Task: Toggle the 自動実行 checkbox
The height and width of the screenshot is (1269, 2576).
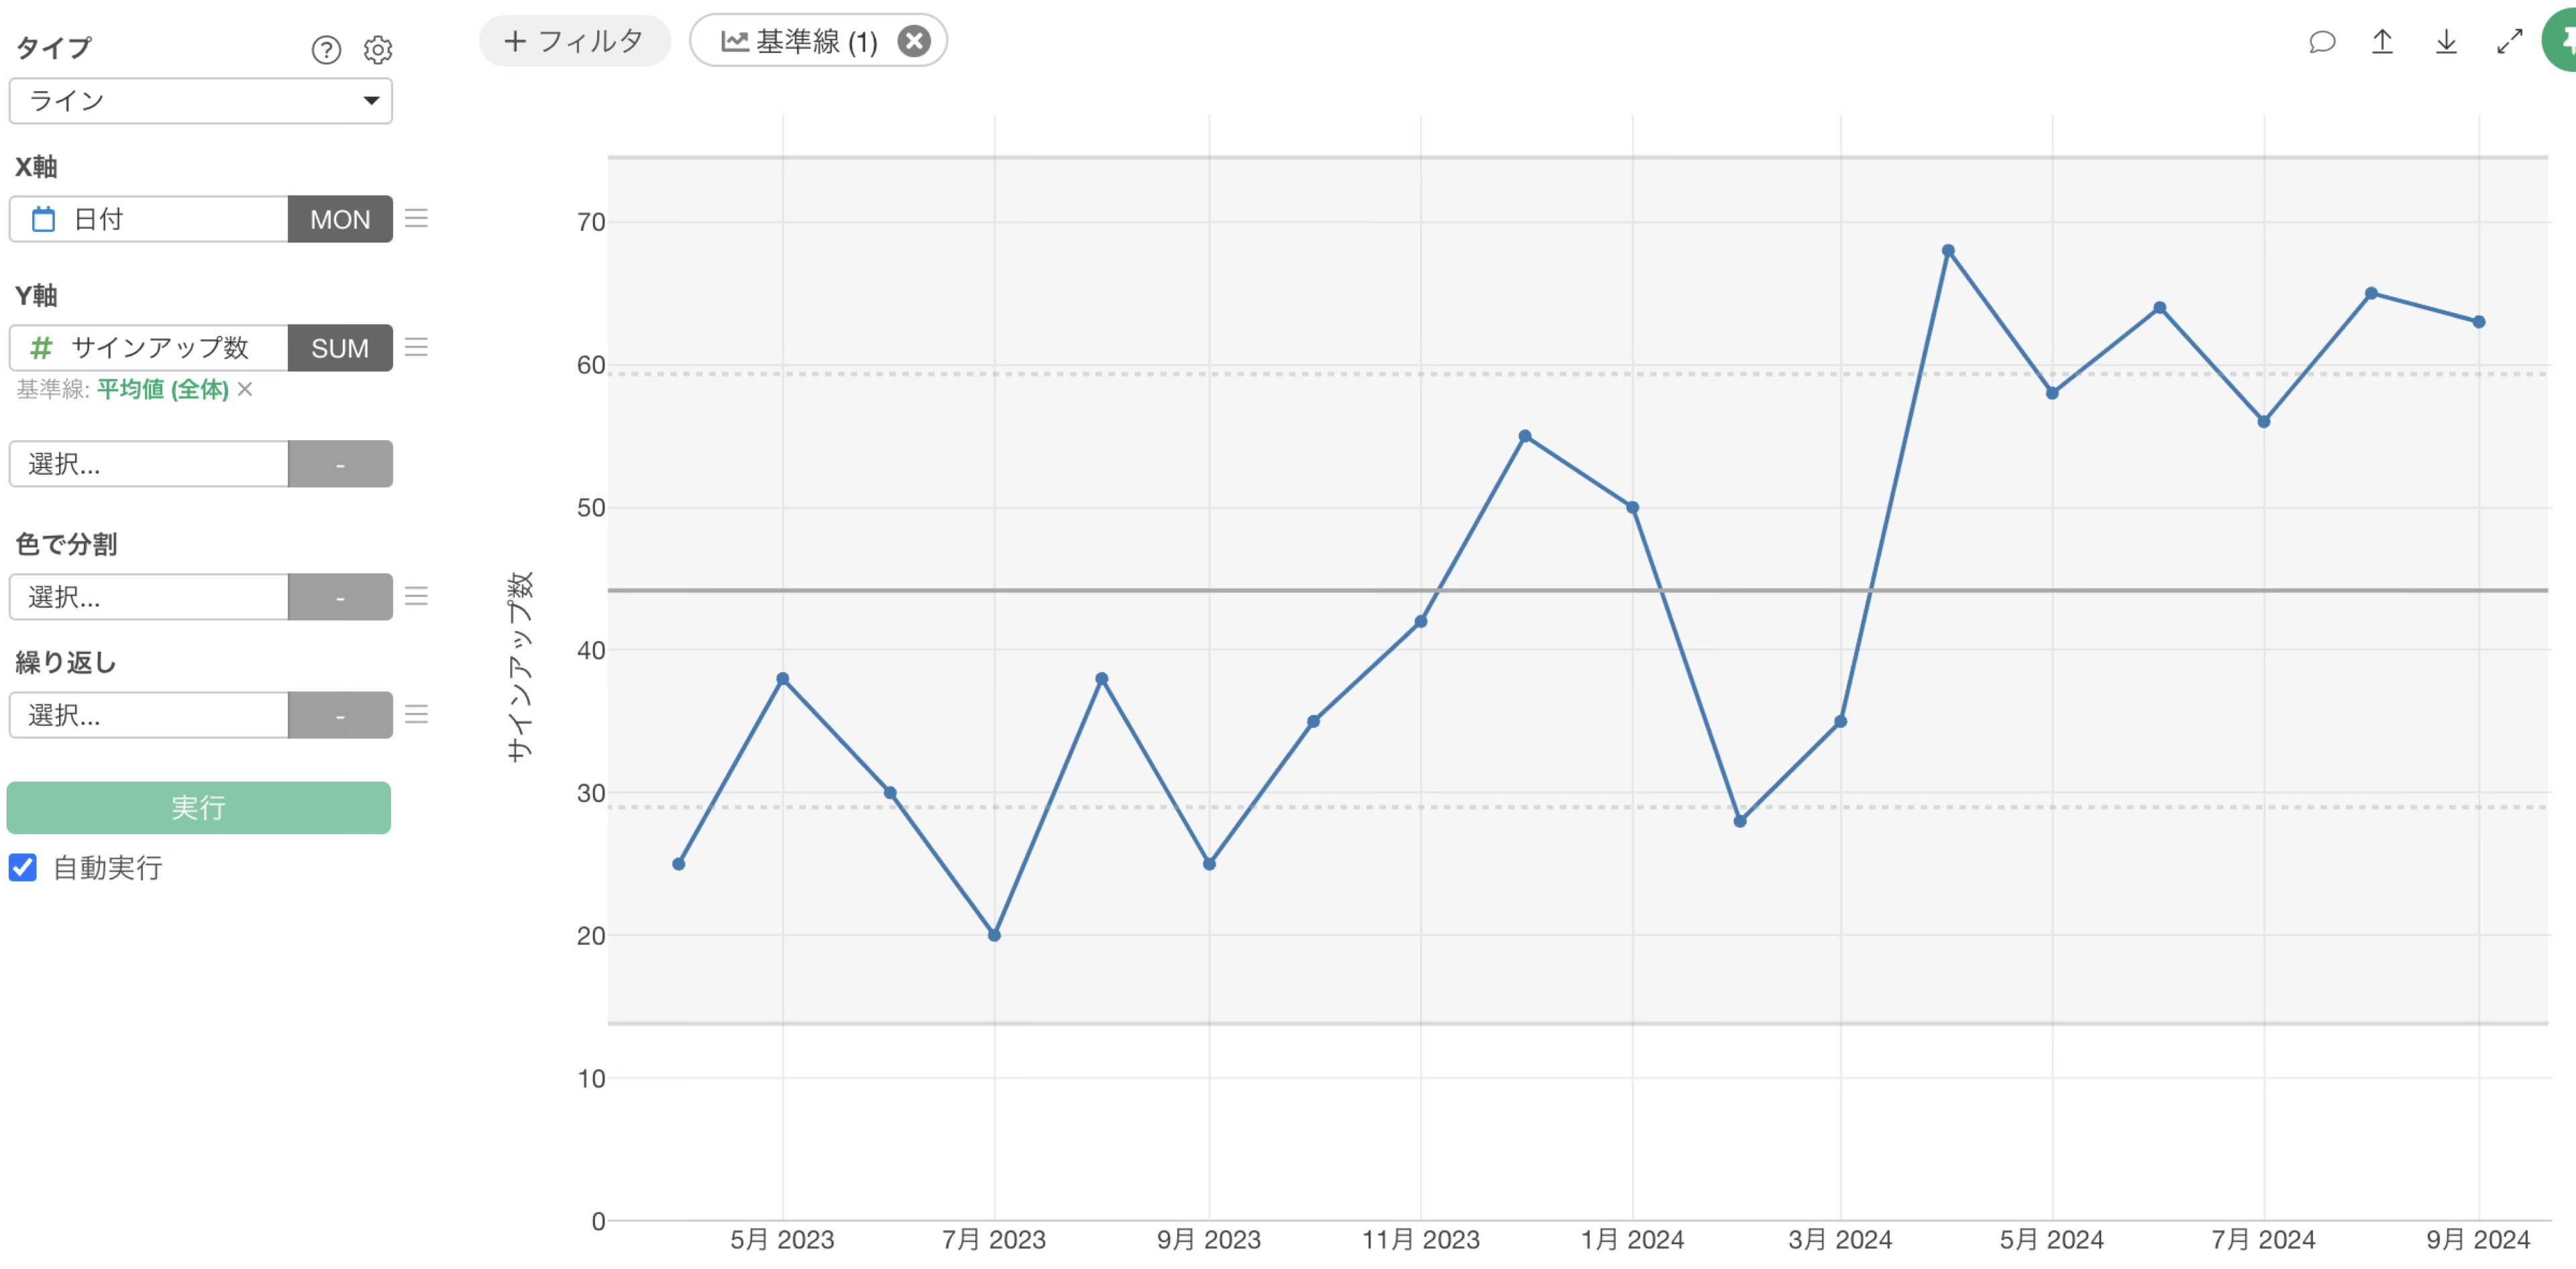Action: pyautogui.click(x=23, y=866)
